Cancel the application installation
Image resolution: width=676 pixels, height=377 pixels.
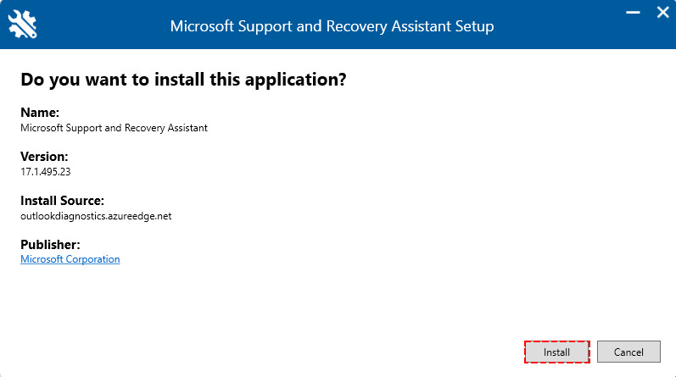coord(629,352)
